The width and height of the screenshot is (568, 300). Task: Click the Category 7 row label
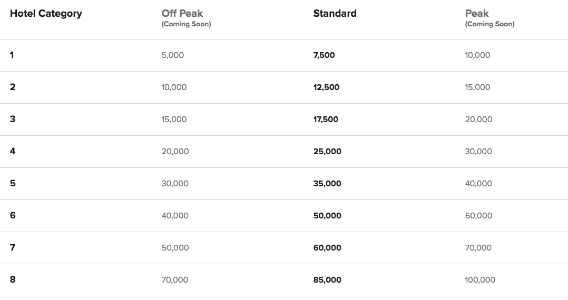tap(13, 247)
